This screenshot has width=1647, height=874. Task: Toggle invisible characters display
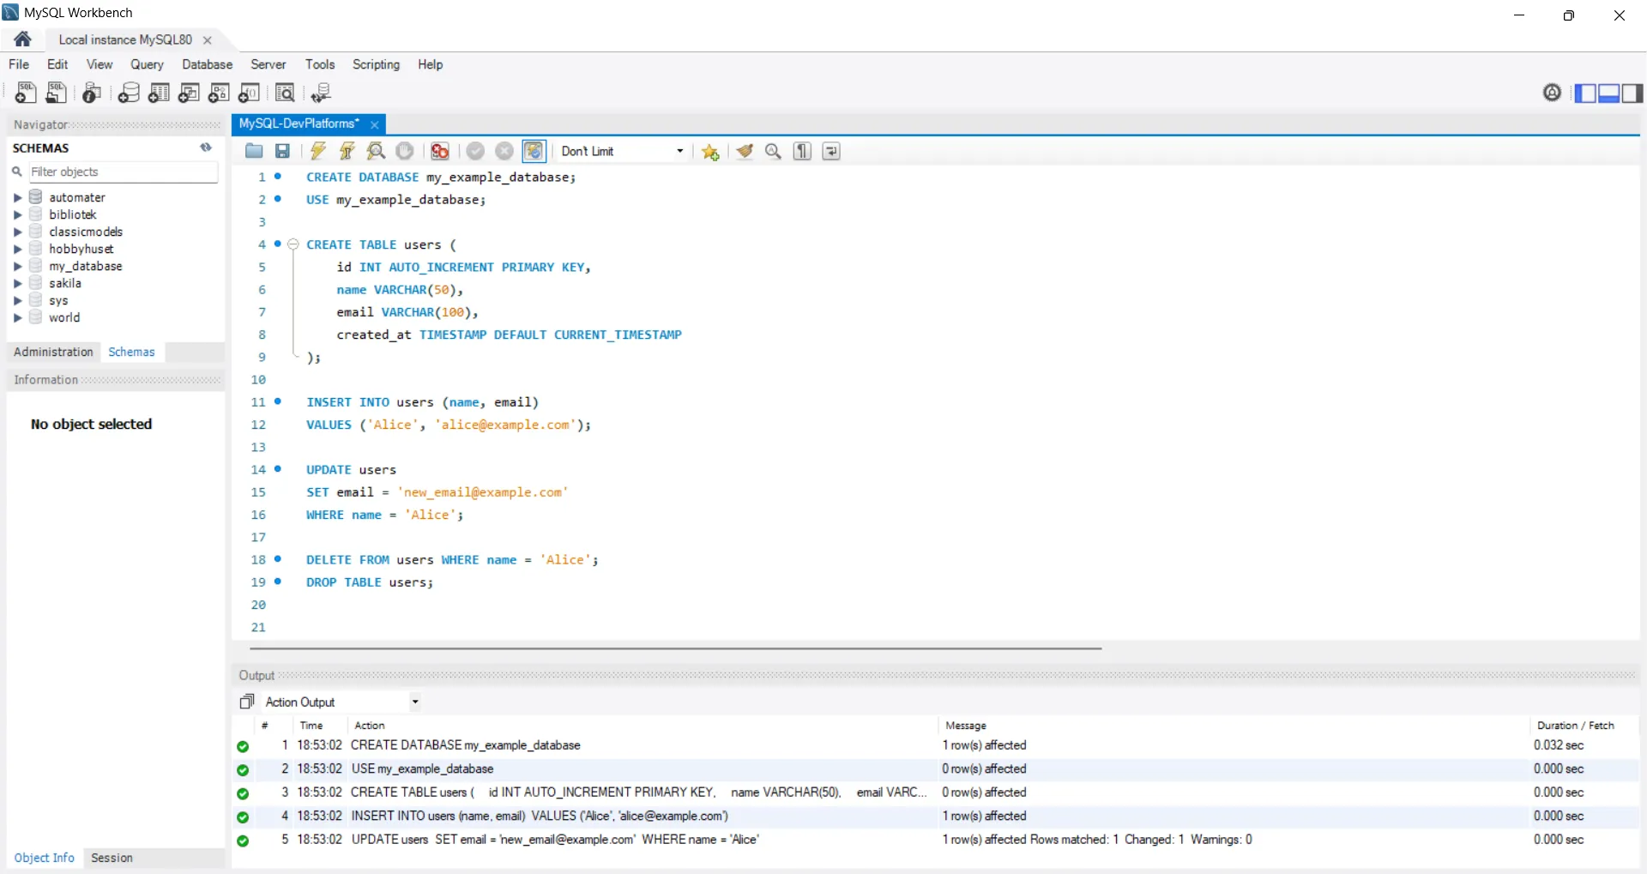tap(802, 151)
